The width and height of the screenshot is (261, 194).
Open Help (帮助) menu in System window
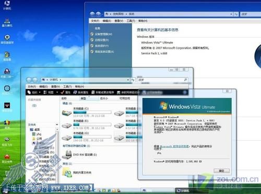[143, 21]
